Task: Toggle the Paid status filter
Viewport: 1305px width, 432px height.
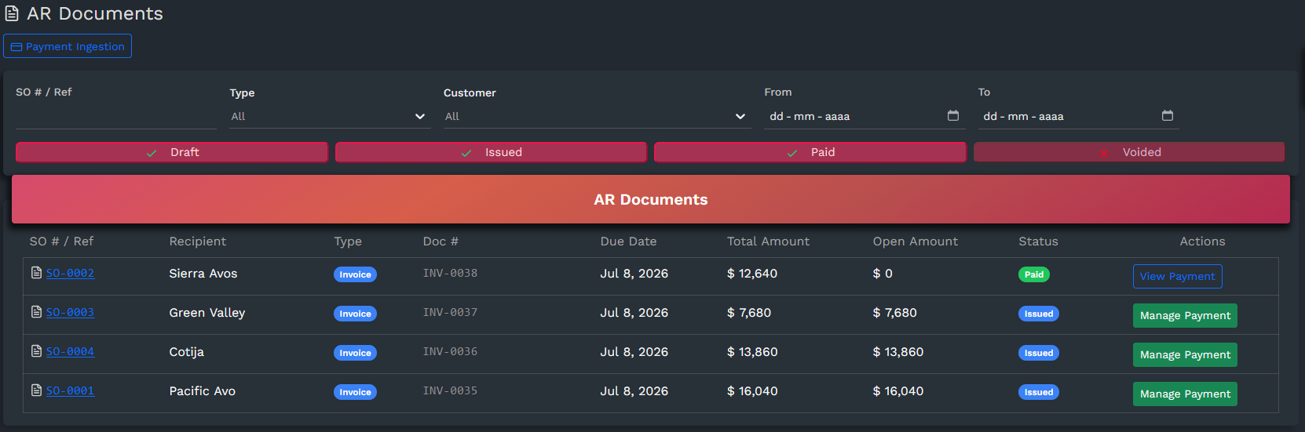Action: (810, 152)
